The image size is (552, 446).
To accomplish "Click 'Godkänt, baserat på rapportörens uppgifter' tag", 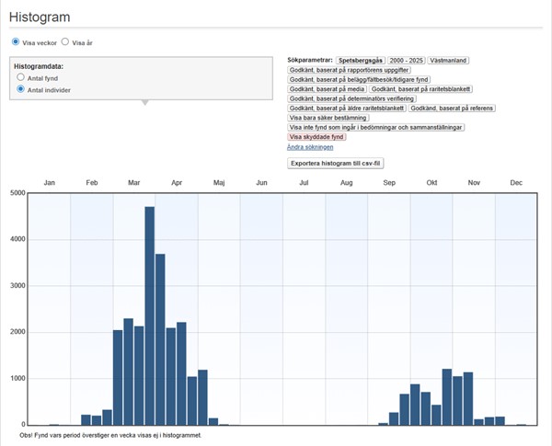I will [349, 70].
